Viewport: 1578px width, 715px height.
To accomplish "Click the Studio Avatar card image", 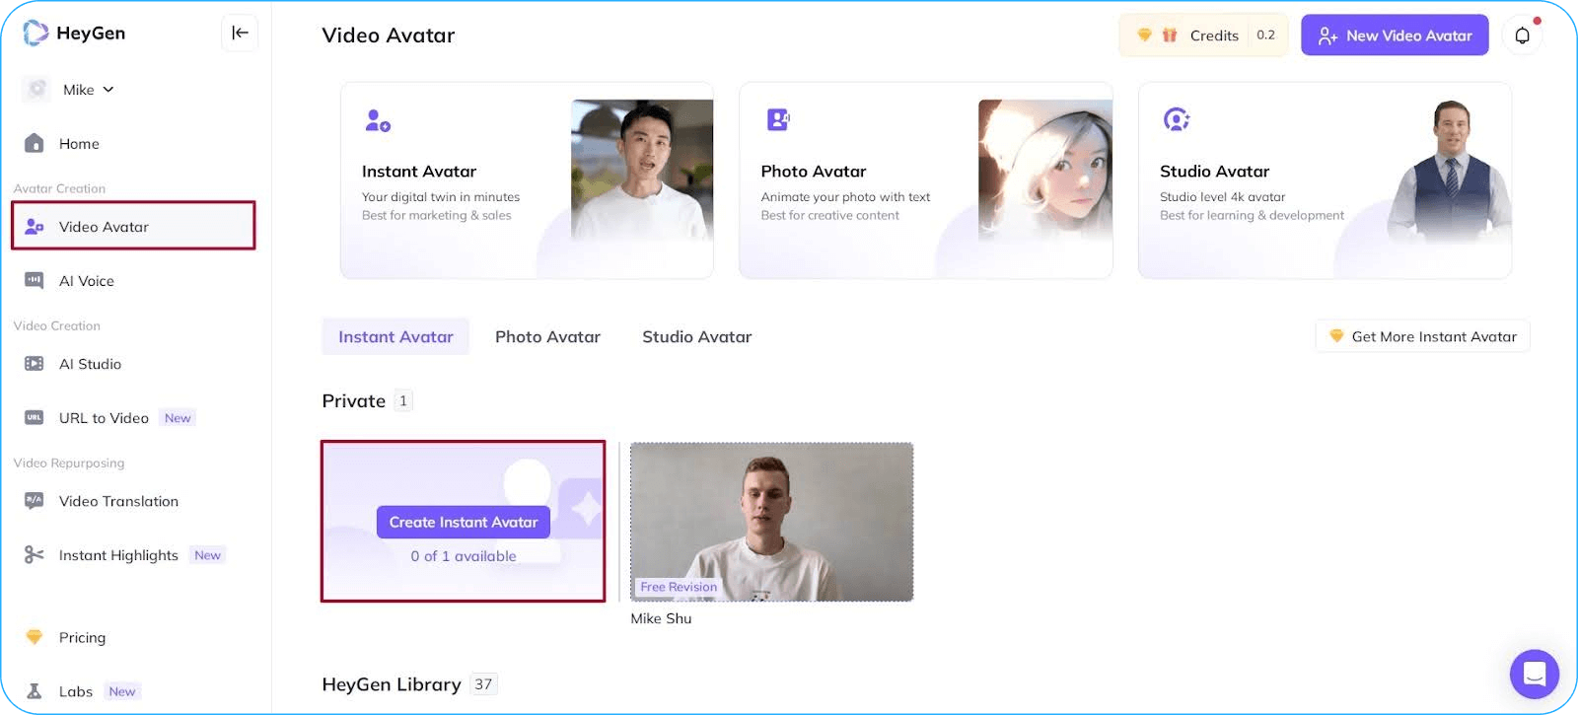I will tap(1449, 171).
